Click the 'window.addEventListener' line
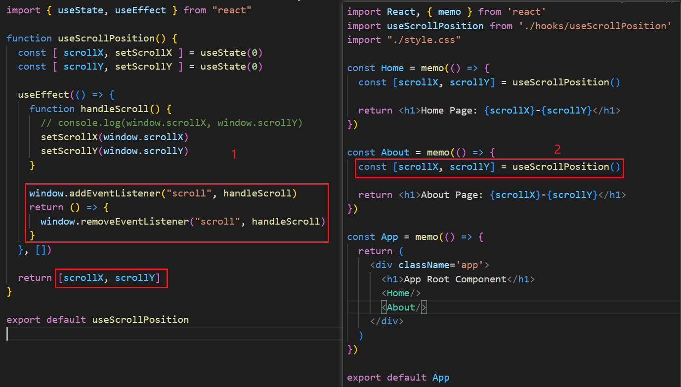Screen dimensions: 681x387 click(163, 193)
